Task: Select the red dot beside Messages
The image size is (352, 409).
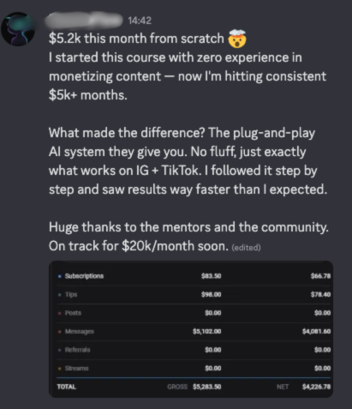Action: pyautogui.click(x=59, y=332)
